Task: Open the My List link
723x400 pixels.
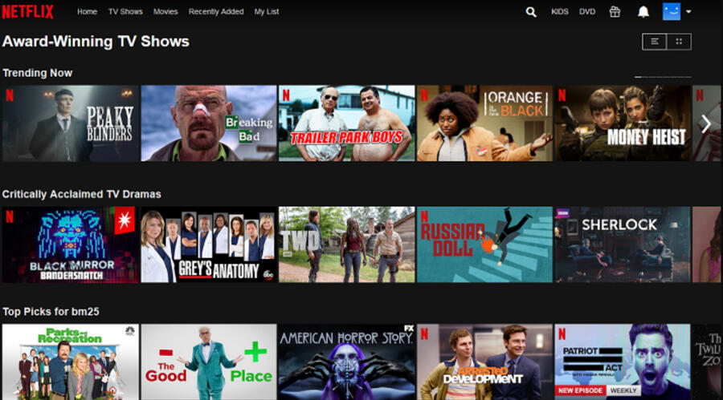Action: [268, 12]
